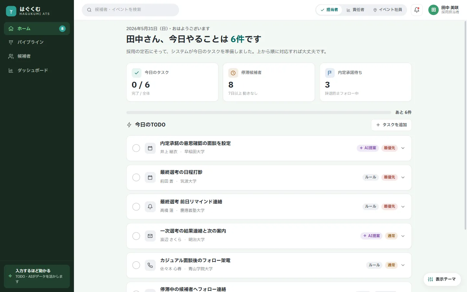Open the 表示テーマ settings button
Viewport: 467px width, 292px height.
[442, 279]
